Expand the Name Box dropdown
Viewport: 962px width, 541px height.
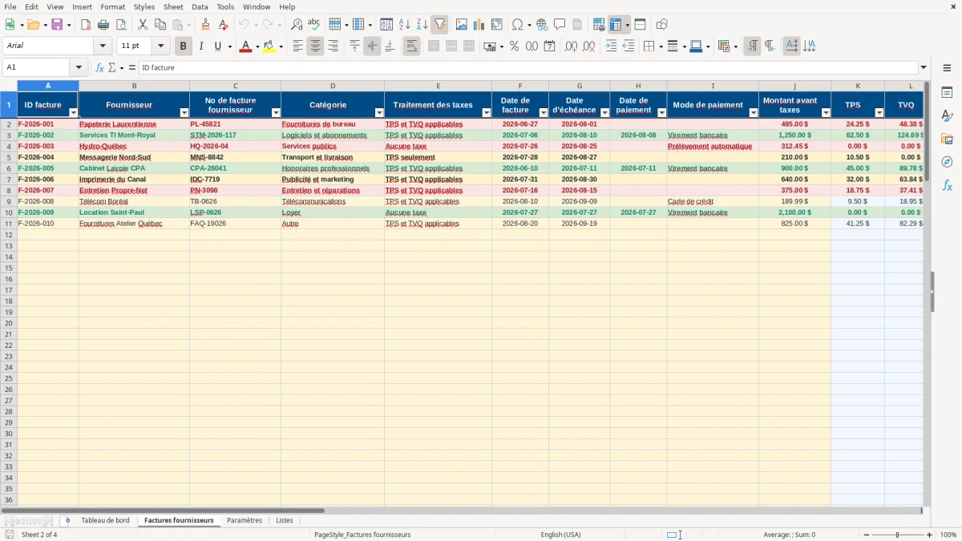click(x=79, y=67)
